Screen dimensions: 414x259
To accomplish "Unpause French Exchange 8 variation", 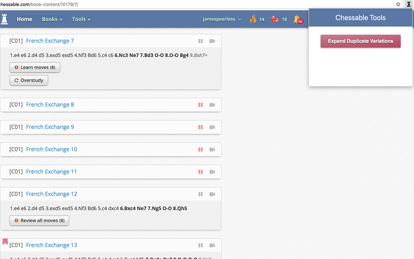I will click(201, 105).
